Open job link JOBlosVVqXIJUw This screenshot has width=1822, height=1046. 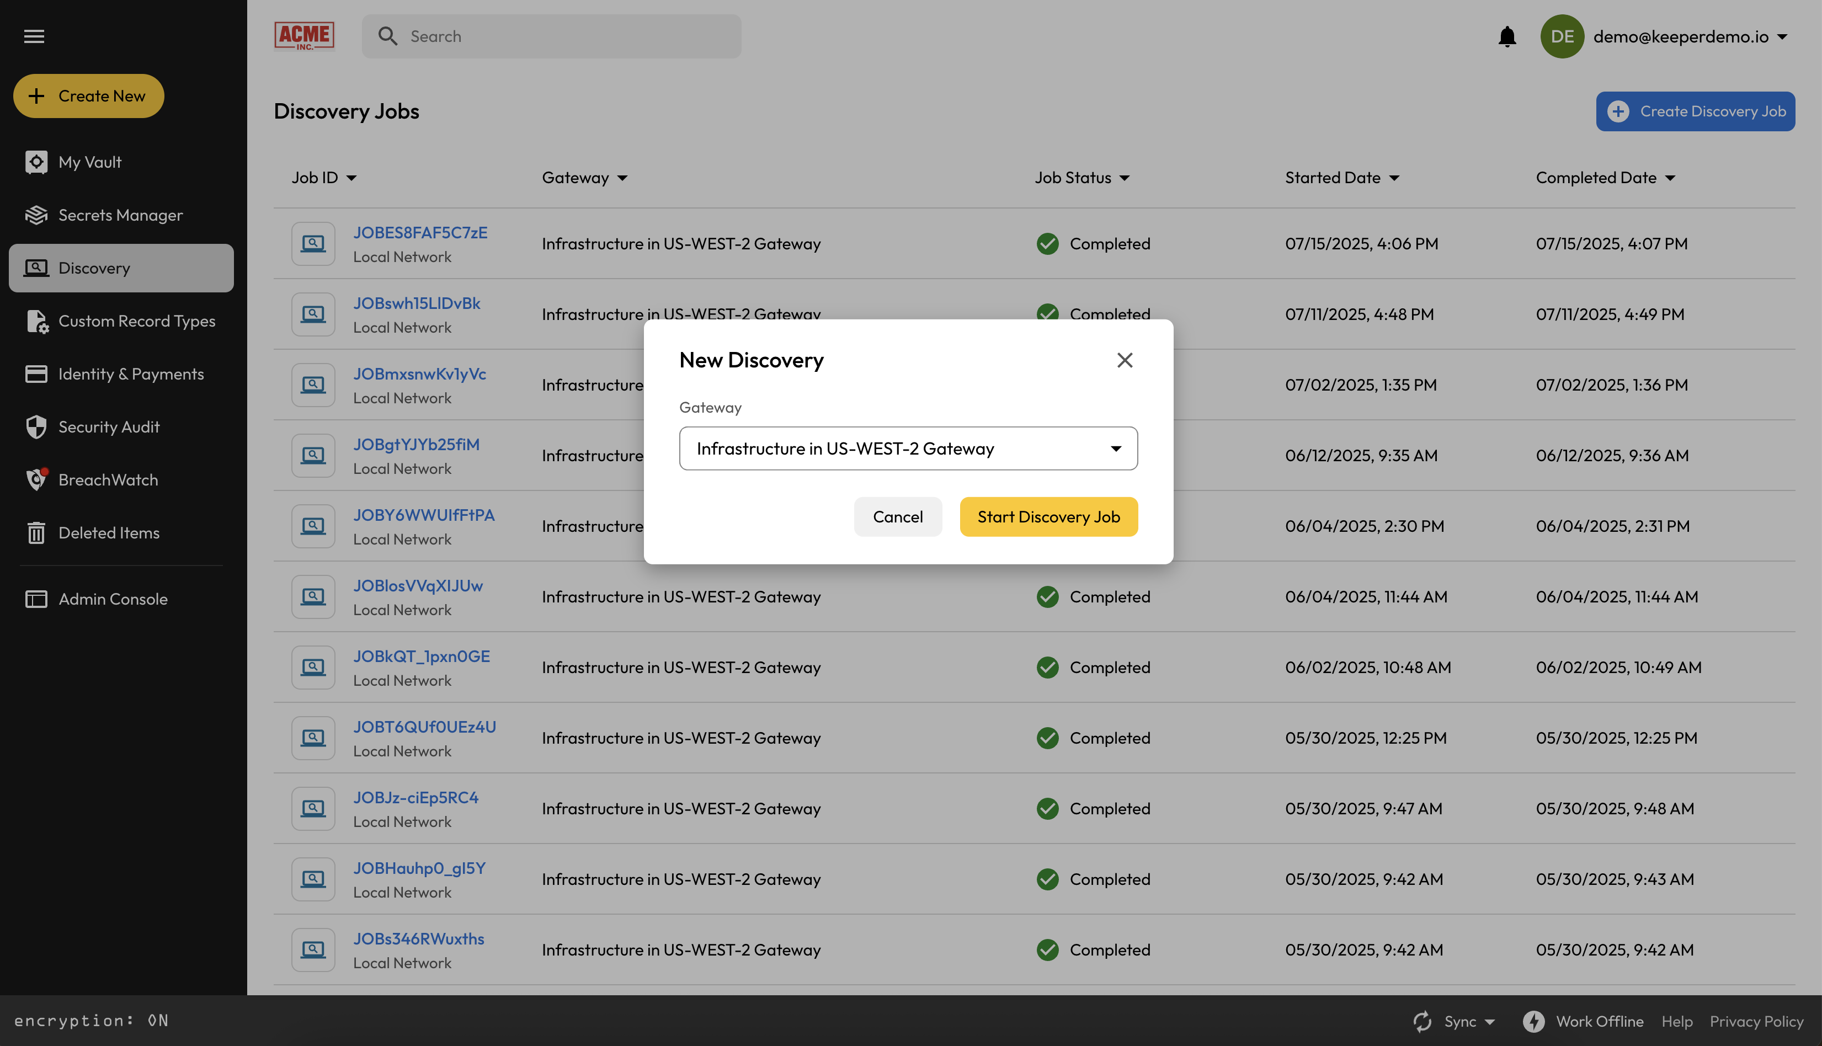[x=417, y=585]
